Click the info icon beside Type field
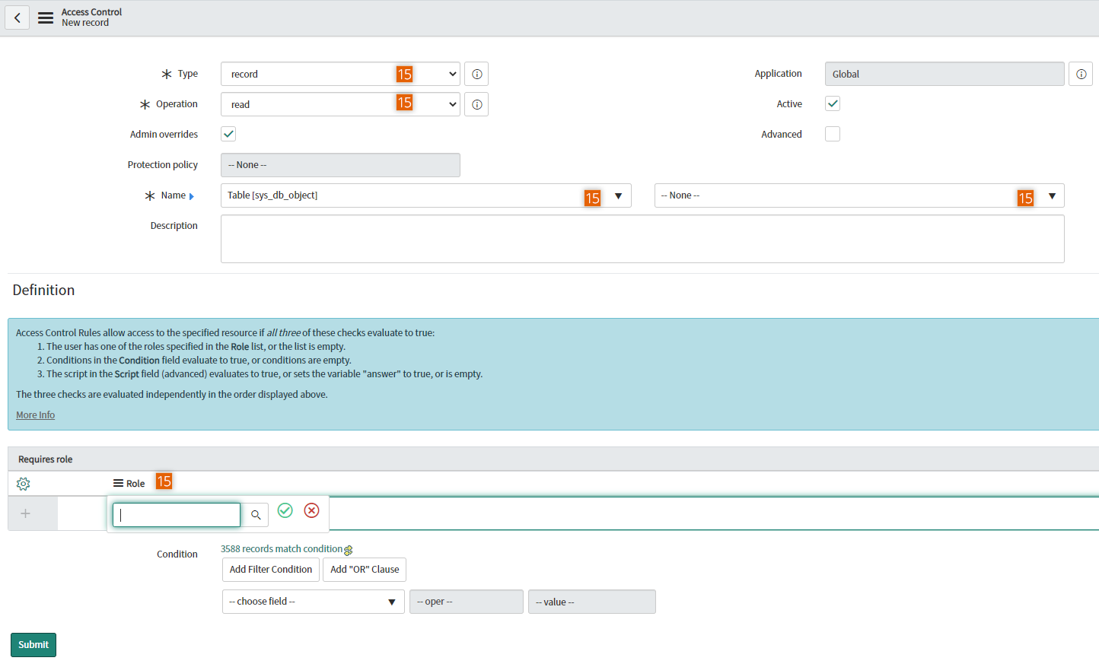Screen dimensions: 1099x664 476,74
